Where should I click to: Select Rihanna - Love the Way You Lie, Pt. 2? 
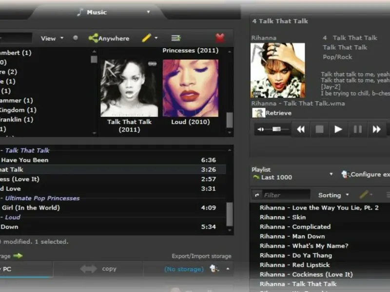tap(320, 208)
